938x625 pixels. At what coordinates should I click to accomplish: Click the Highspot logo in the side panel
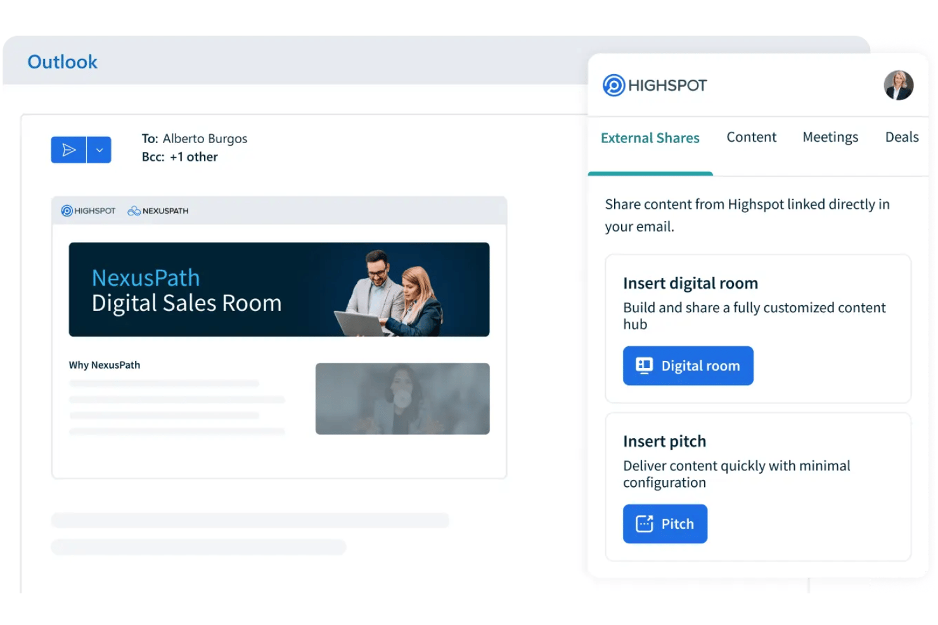click(655, 85)
